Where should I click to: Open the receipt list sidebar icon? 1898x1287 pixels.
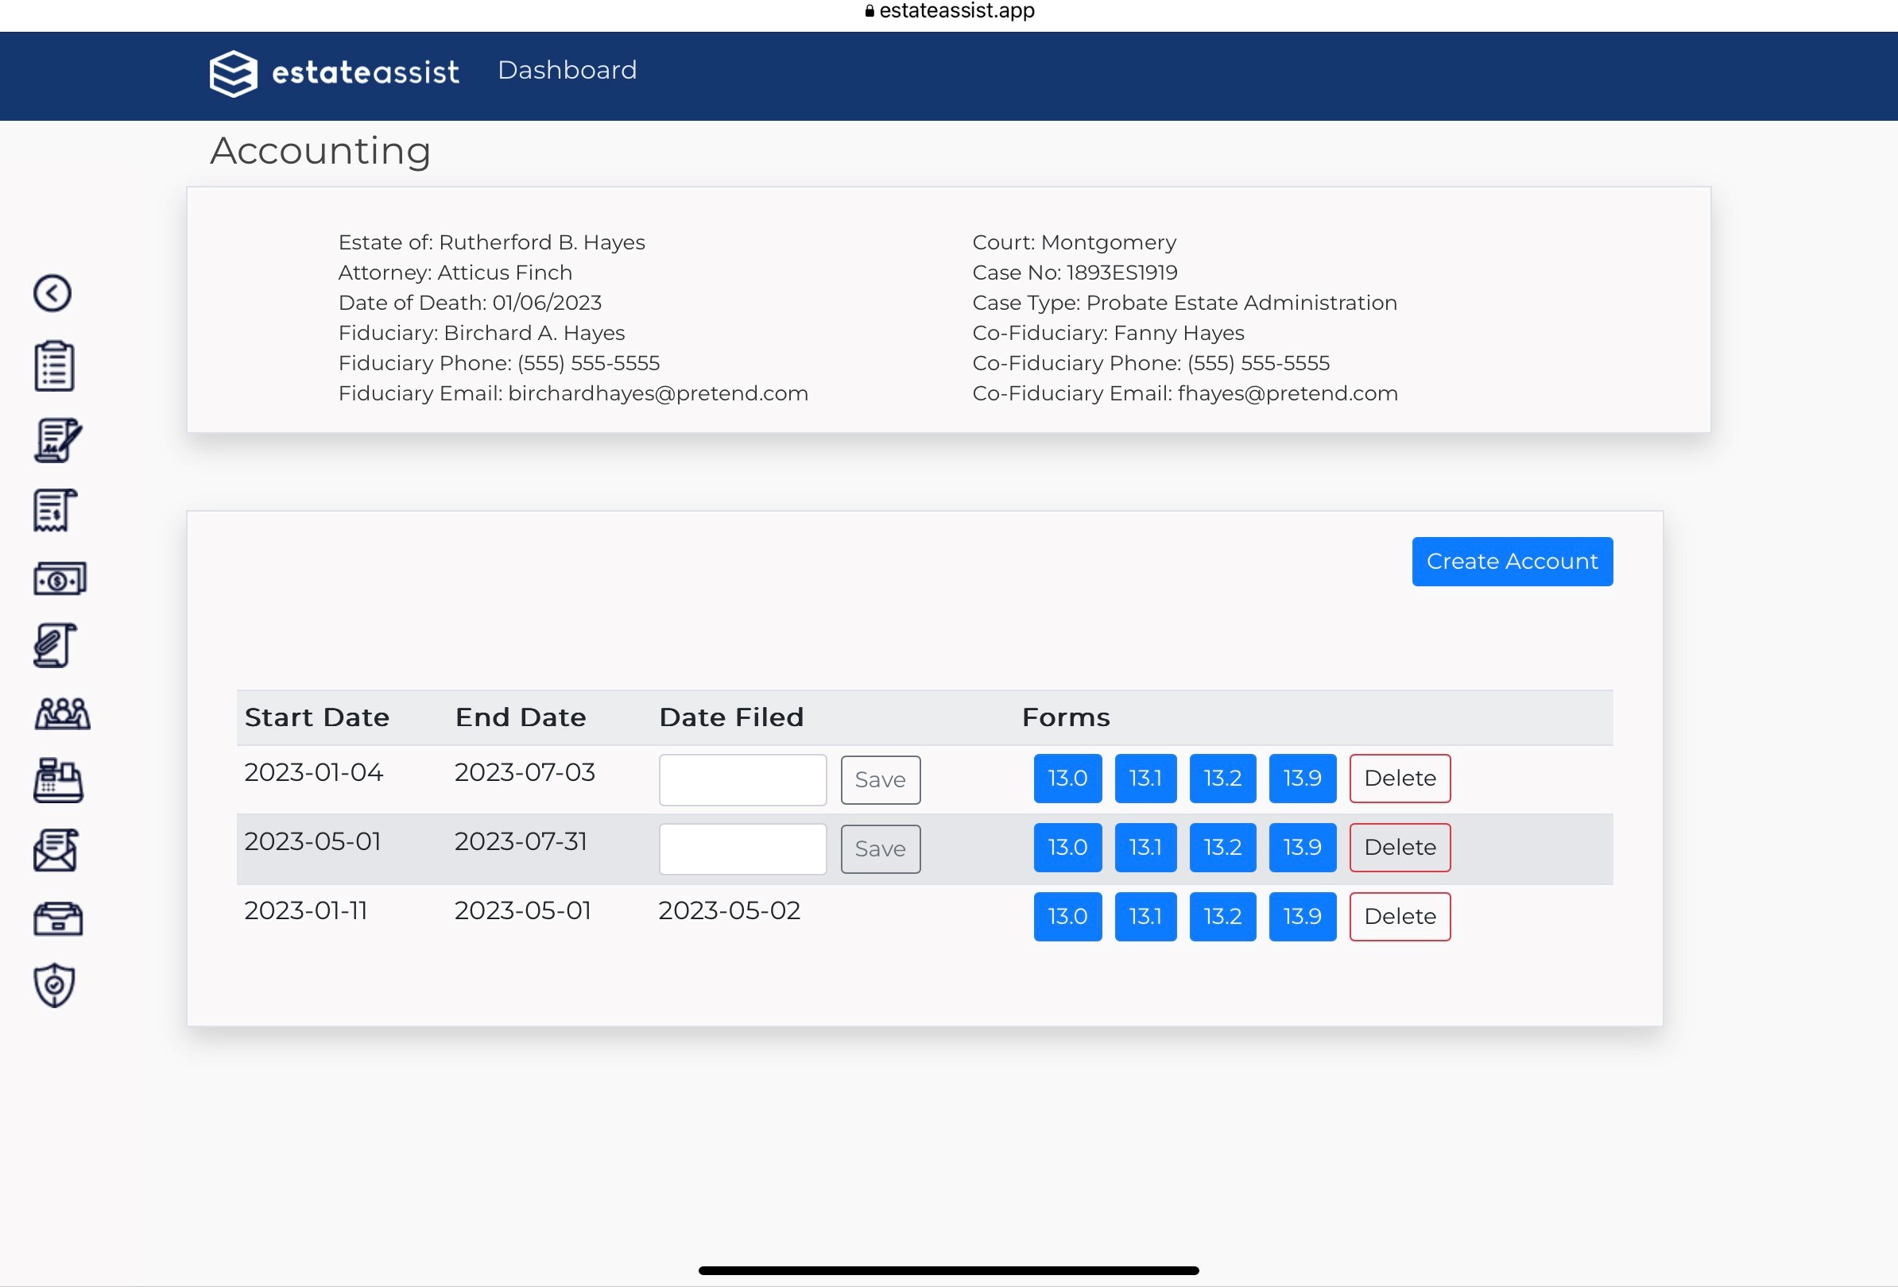coord(56,511)
